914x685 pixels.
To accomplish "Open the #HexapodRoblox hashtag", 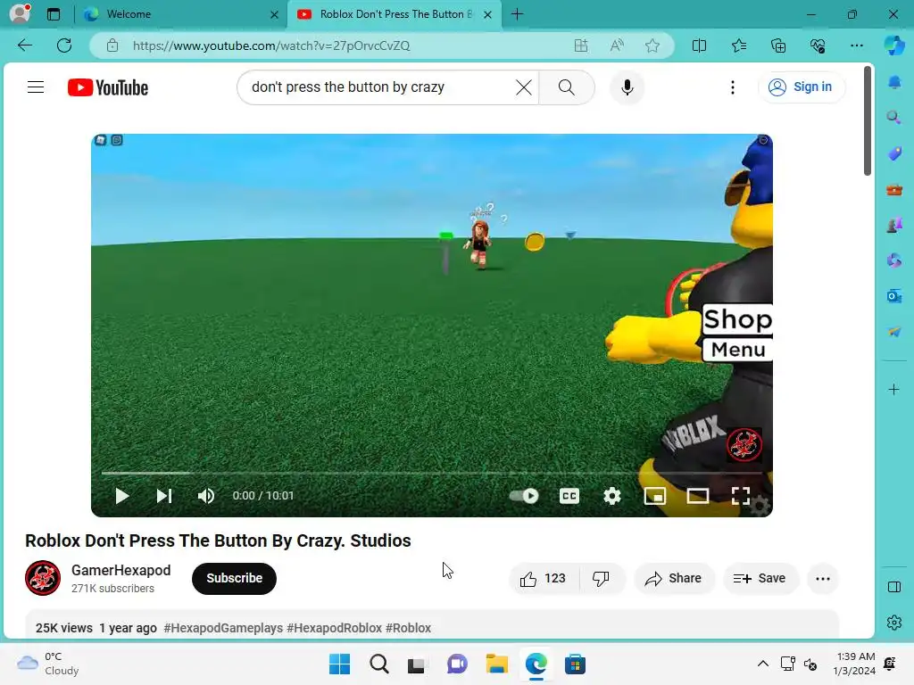I will pos(334,628).
